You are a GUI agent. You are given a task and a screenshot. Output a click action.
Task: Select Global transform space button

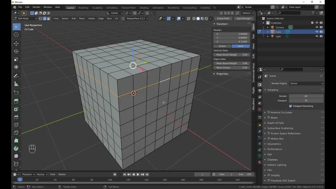[222, 46]
